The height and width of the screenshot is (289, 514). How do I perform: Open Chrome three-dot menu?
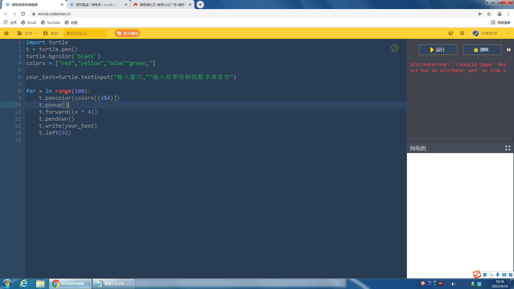tap(508, 14)
